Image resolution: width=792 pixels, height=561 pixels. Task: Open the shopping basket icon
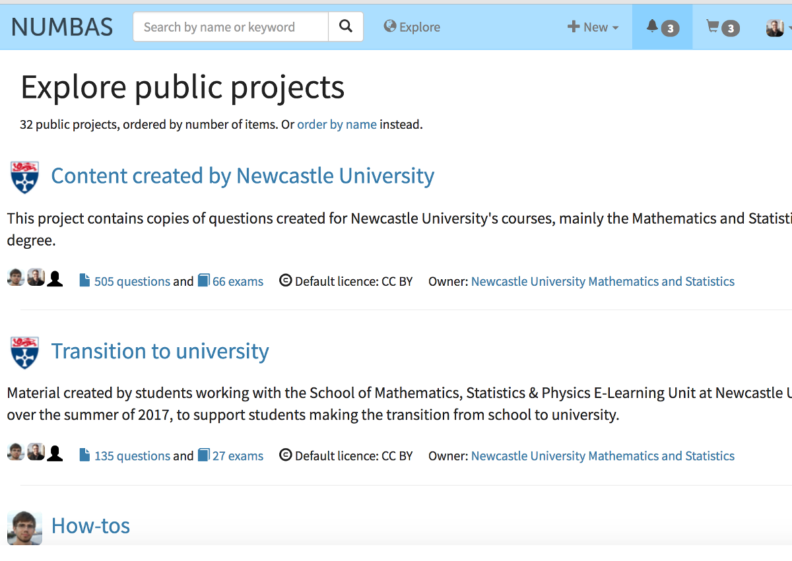coord(723,27)
